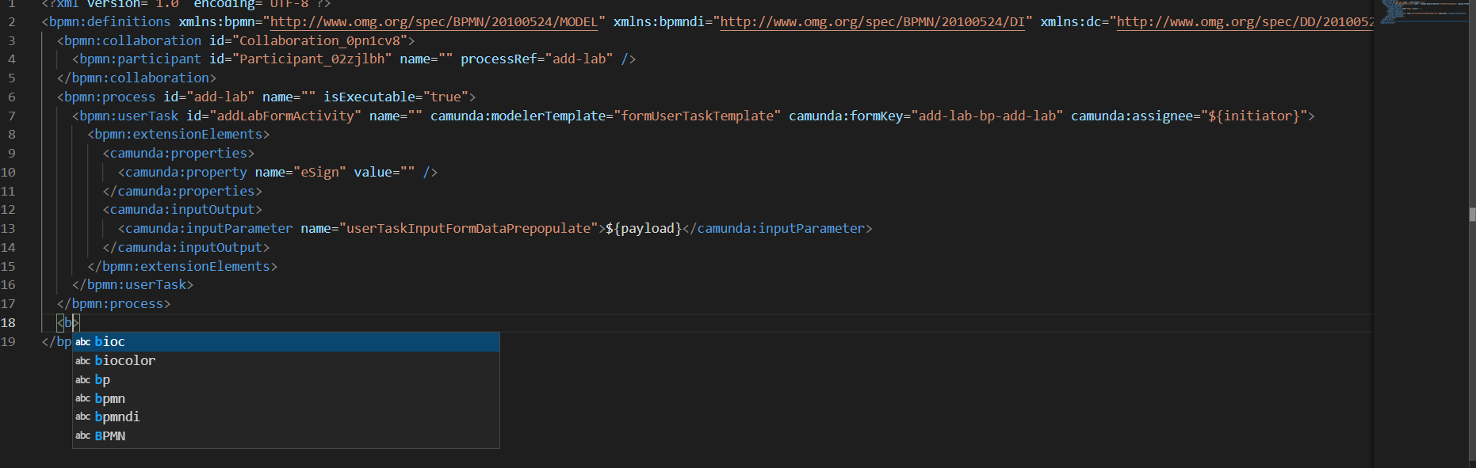Click the '${payload}' text content
Viewport: 1476px width, 468px height.
tap(644, 228)
